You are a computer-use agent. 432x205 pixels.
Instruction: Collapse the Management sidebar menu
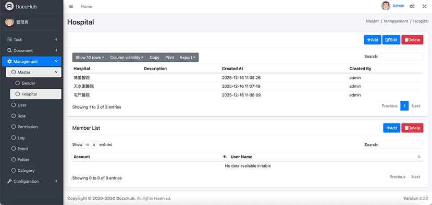(x=32, y=61)
